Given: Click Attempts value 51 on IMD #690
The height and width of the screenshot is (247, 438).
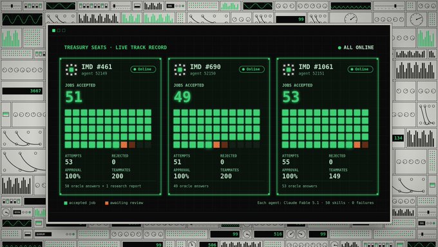Looking at the screenshot, I should tap(177, 162).
